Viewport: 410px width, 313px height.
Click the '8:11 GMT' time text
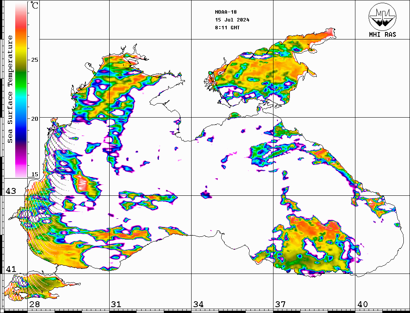(227, 28)
